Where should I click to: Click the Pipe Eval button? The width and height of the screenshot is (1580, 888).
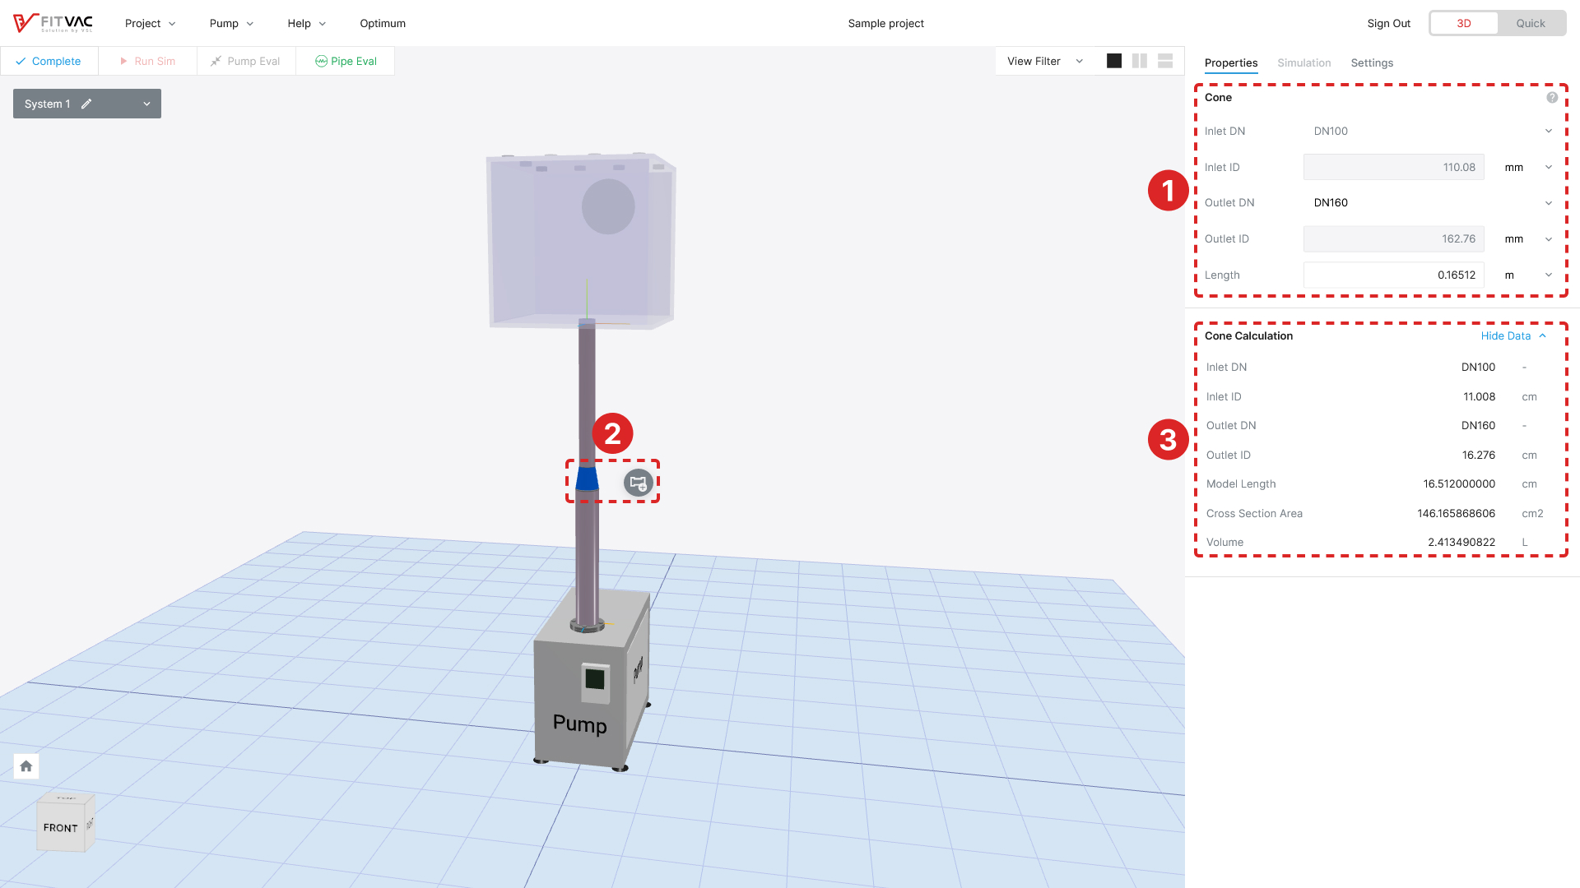pos(346,61)
